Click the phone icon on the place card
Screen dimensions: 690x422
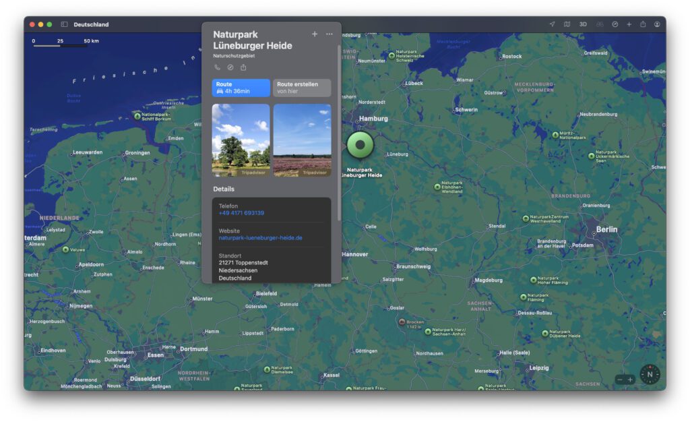point(218,67)
